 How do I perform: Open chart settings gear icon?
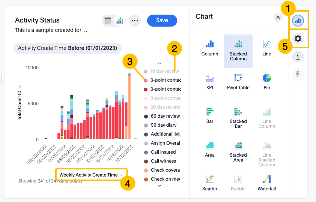click(298, 38)
